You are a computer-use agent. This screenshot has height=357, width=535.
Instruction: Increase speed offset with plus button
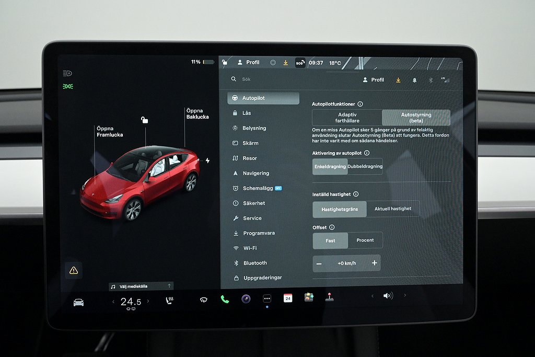(374, 263)
